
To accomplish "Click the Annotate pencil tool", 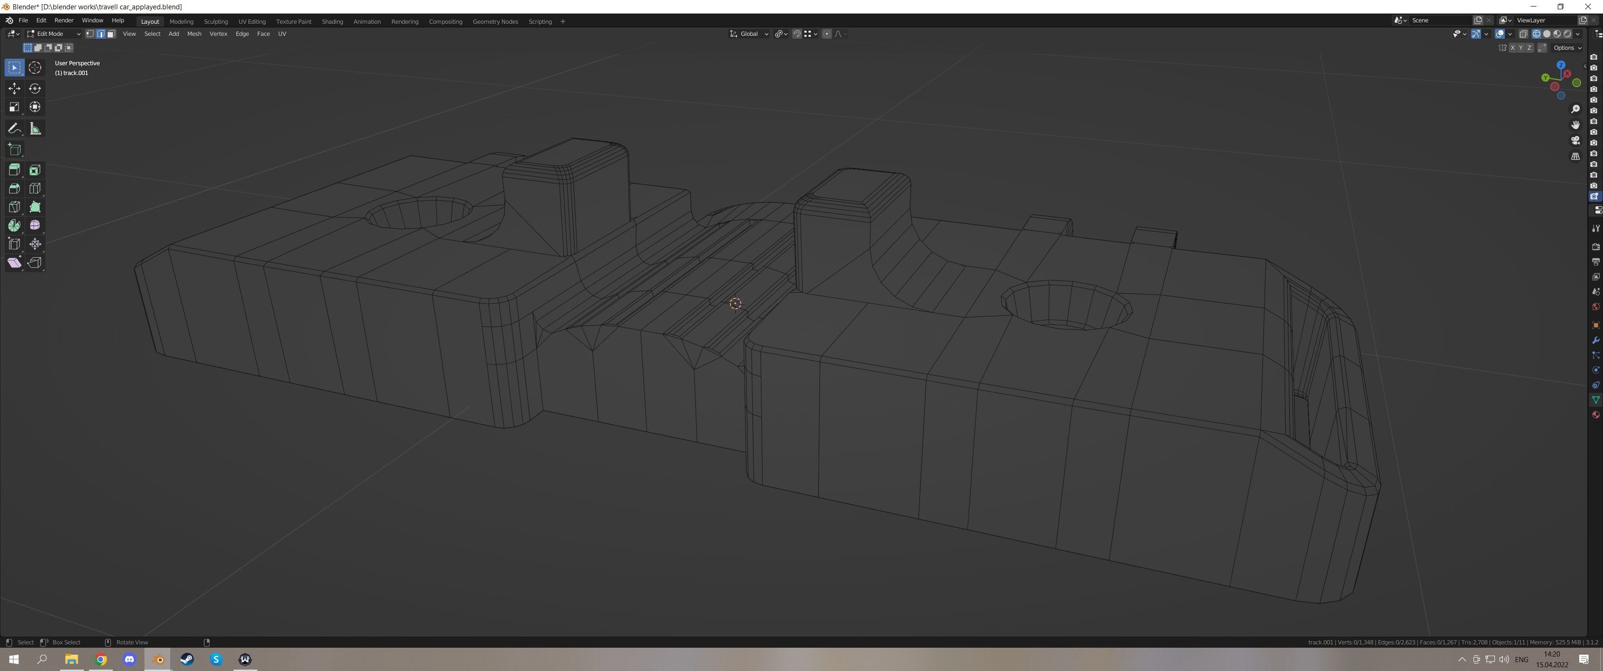I will coord(14,129).
